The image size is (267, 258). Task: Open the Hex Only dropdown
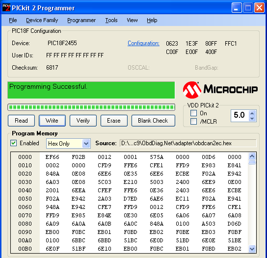(68, 144)
